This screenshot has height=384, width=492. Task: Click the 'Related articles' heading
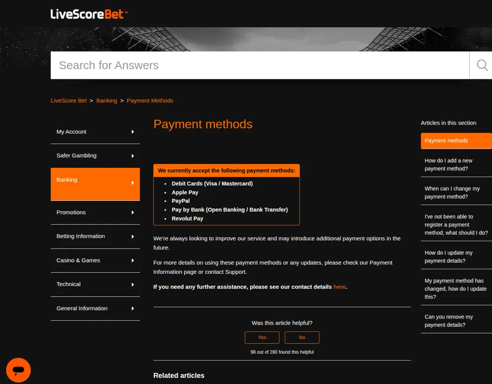click(179, 376)
